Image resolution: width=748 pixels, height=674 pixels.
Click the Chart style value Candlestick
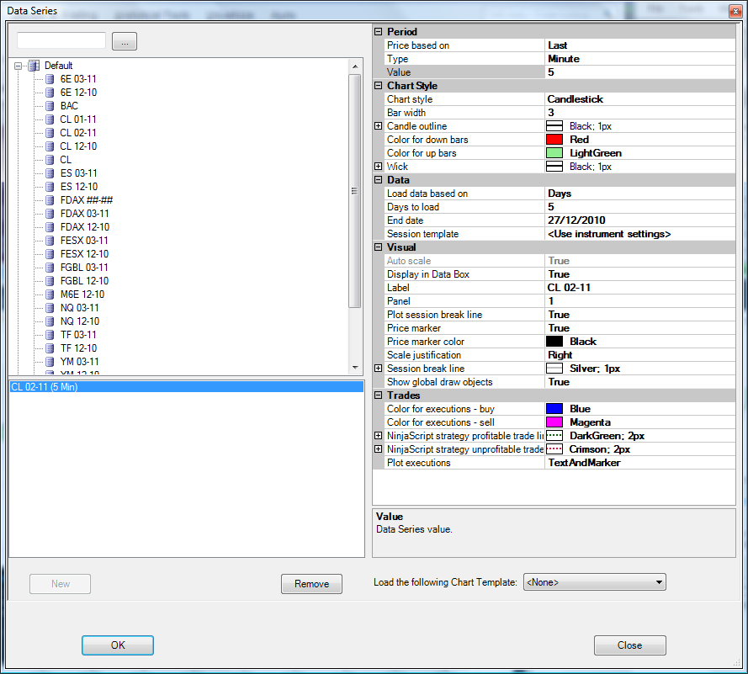[x=640, y=99]
